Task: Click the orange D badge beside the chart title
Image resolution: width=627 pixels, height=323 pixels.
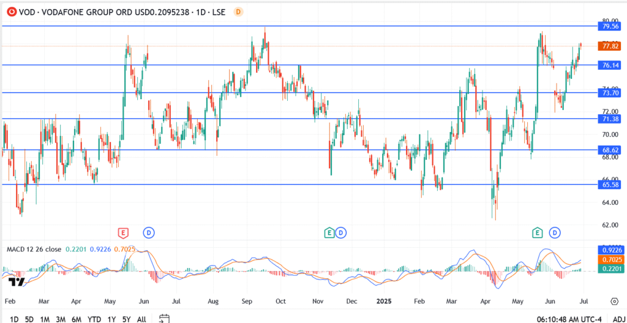Action: point(238,12)
